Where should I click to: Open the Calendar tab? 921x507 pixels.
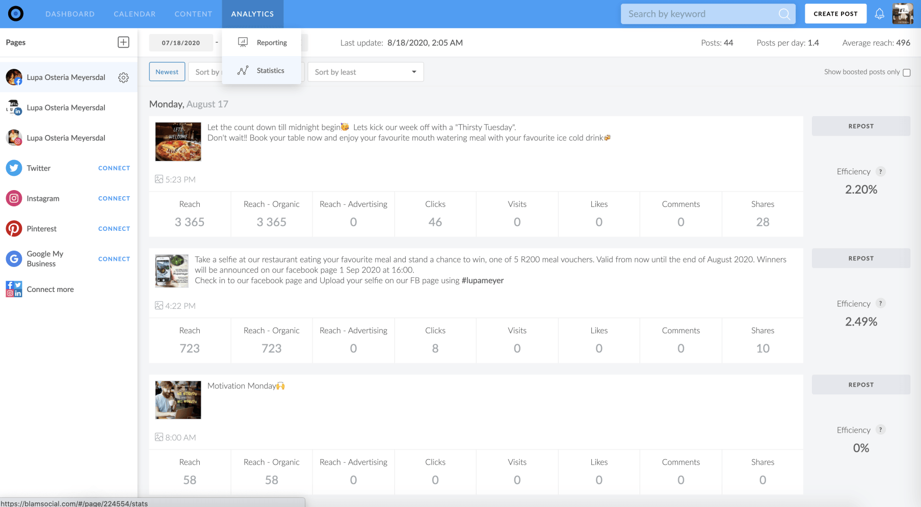[135, 14]
